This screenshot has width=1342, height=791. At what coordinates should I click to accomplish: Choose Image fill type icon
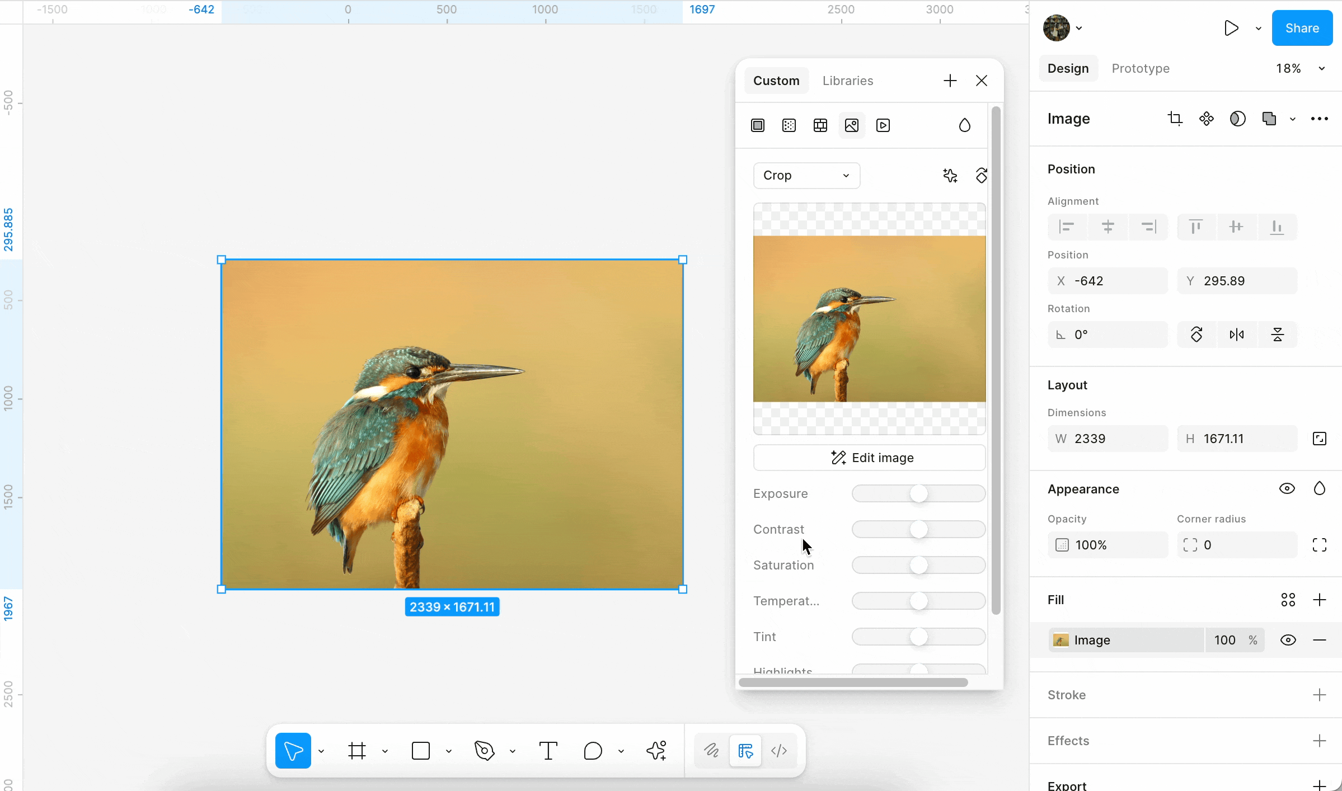[x=852, y=125]
